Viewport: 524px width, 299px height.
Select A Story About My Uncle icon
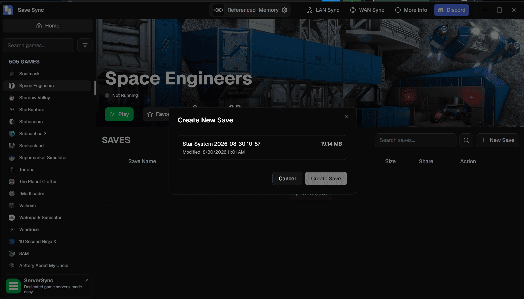pyautogui.click(x=12, y=266)
